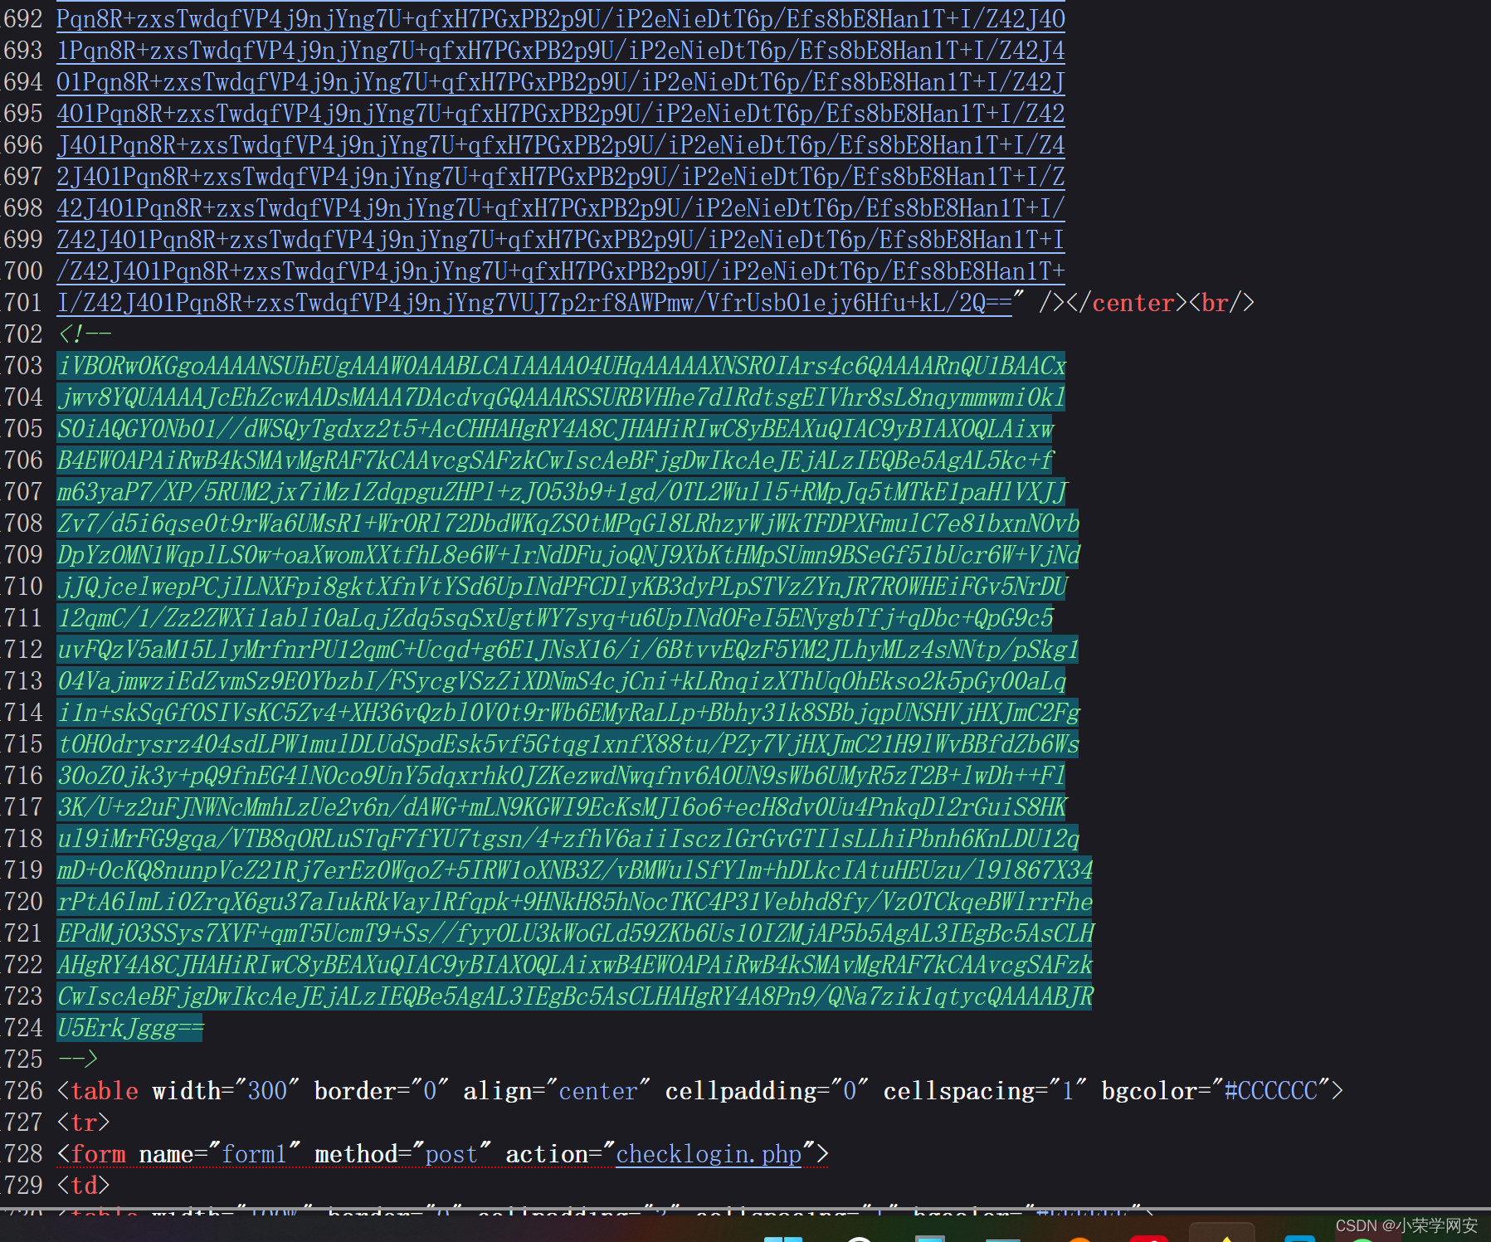Click the bgcolor #CCCCCC value
Screen dimensions: 1491x1242
(x=1271, y=1090)
